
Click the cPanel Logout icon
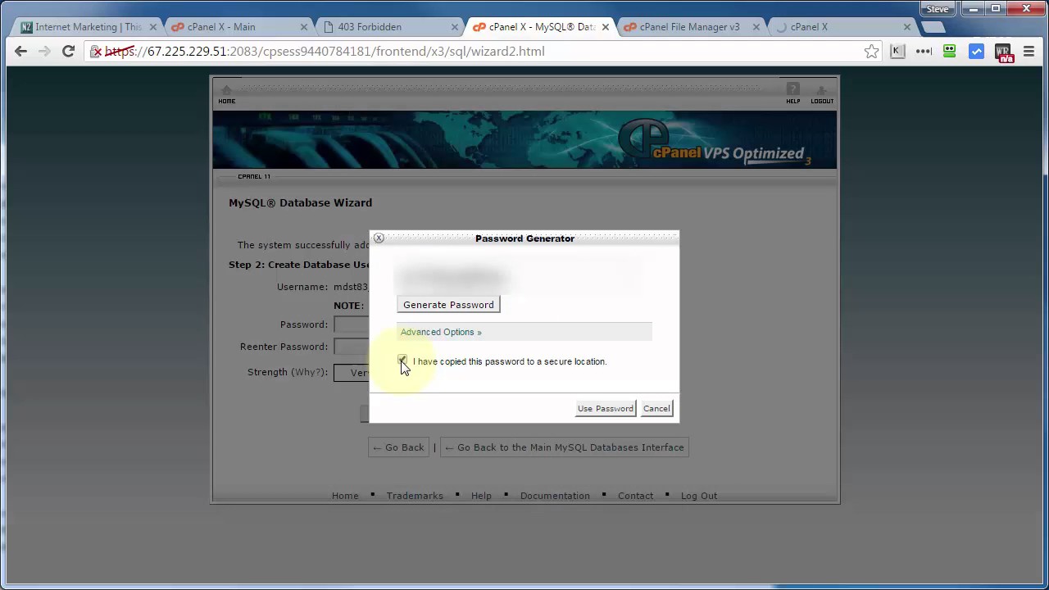(822, 93)
